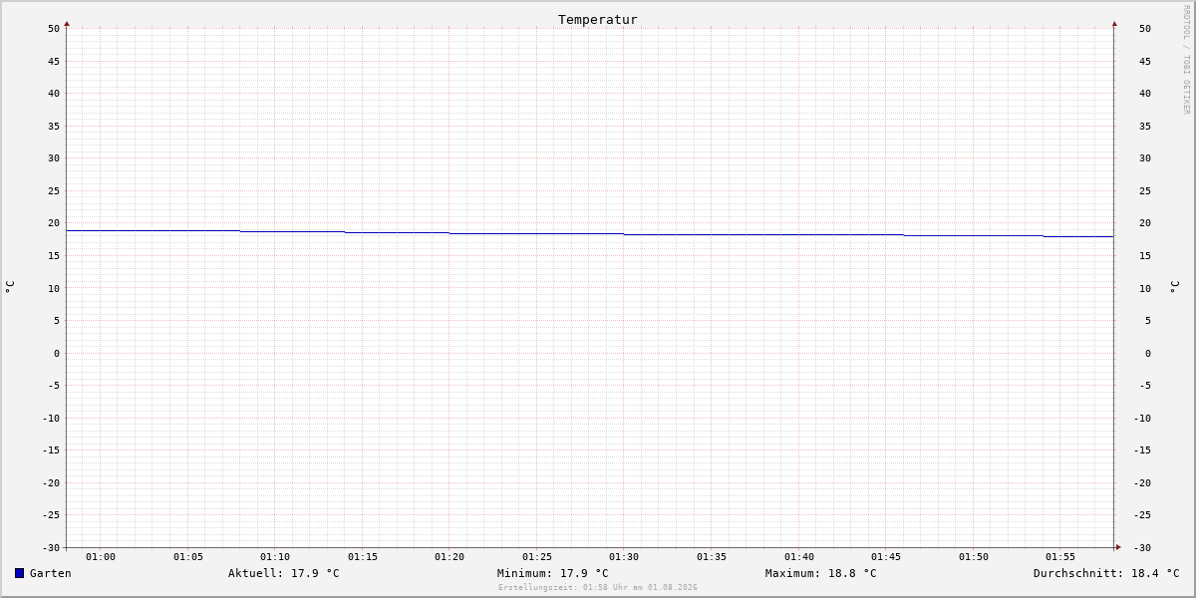The height and width of the screenshot is (598, 1196).
Task: Click the red arrow atop right axis
Action: click(x=1114, y=23)
